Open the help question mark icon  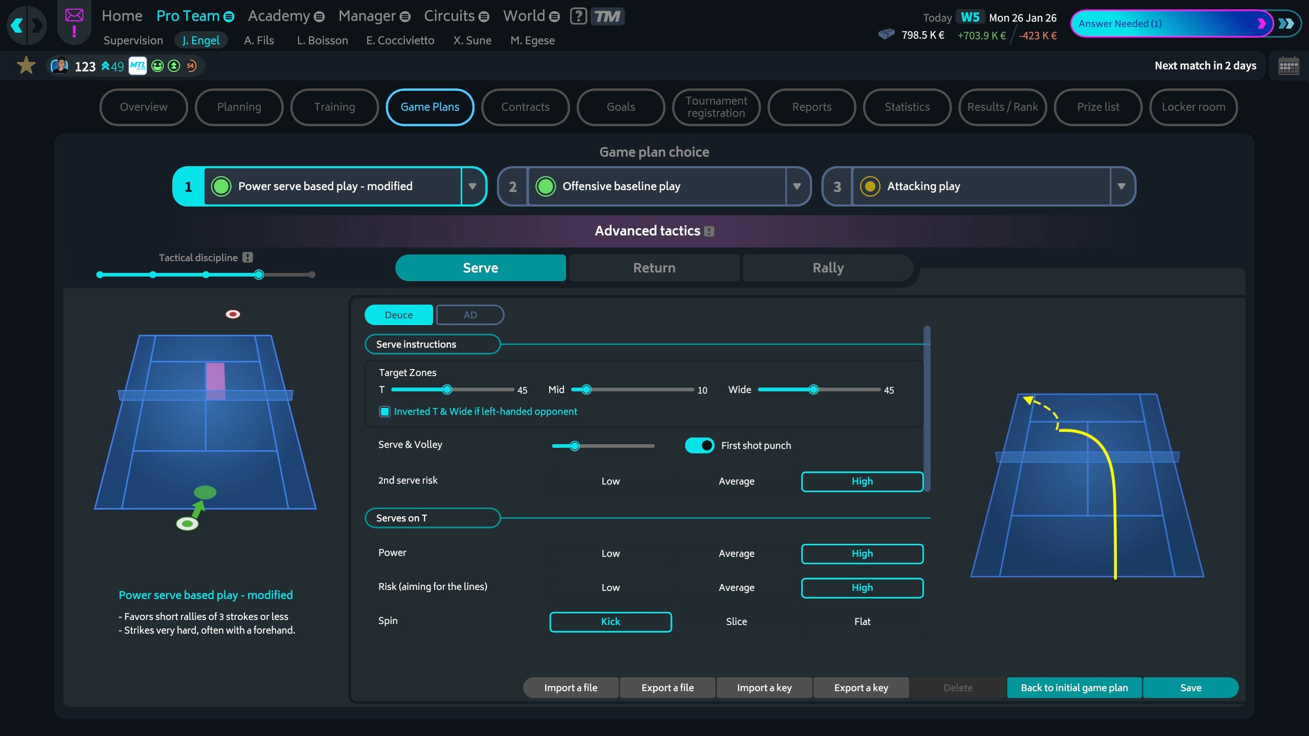pos(578,16)
